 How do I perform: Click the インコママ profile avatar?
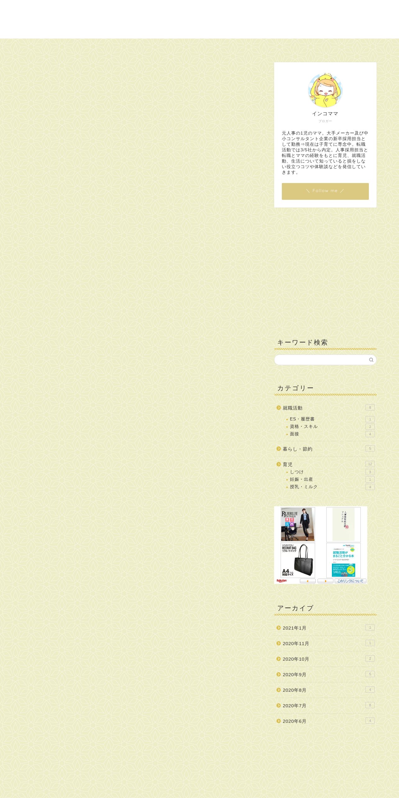(x=325, y=90)
